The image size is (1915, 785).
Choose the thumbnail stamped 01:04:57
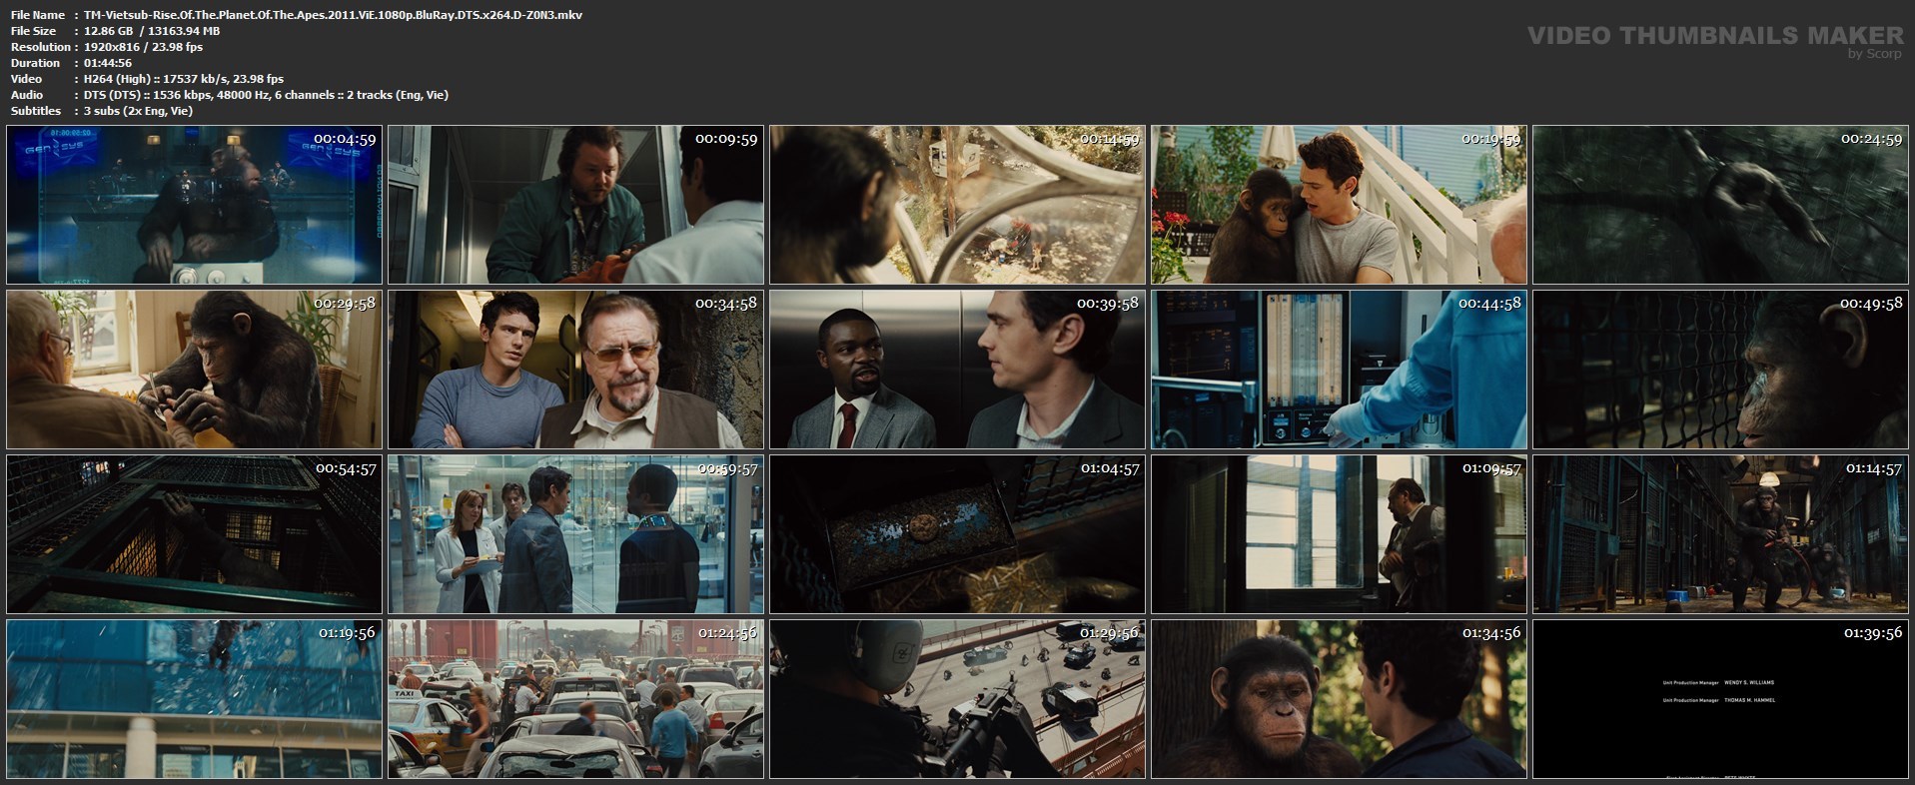click(x=957, y=534)
